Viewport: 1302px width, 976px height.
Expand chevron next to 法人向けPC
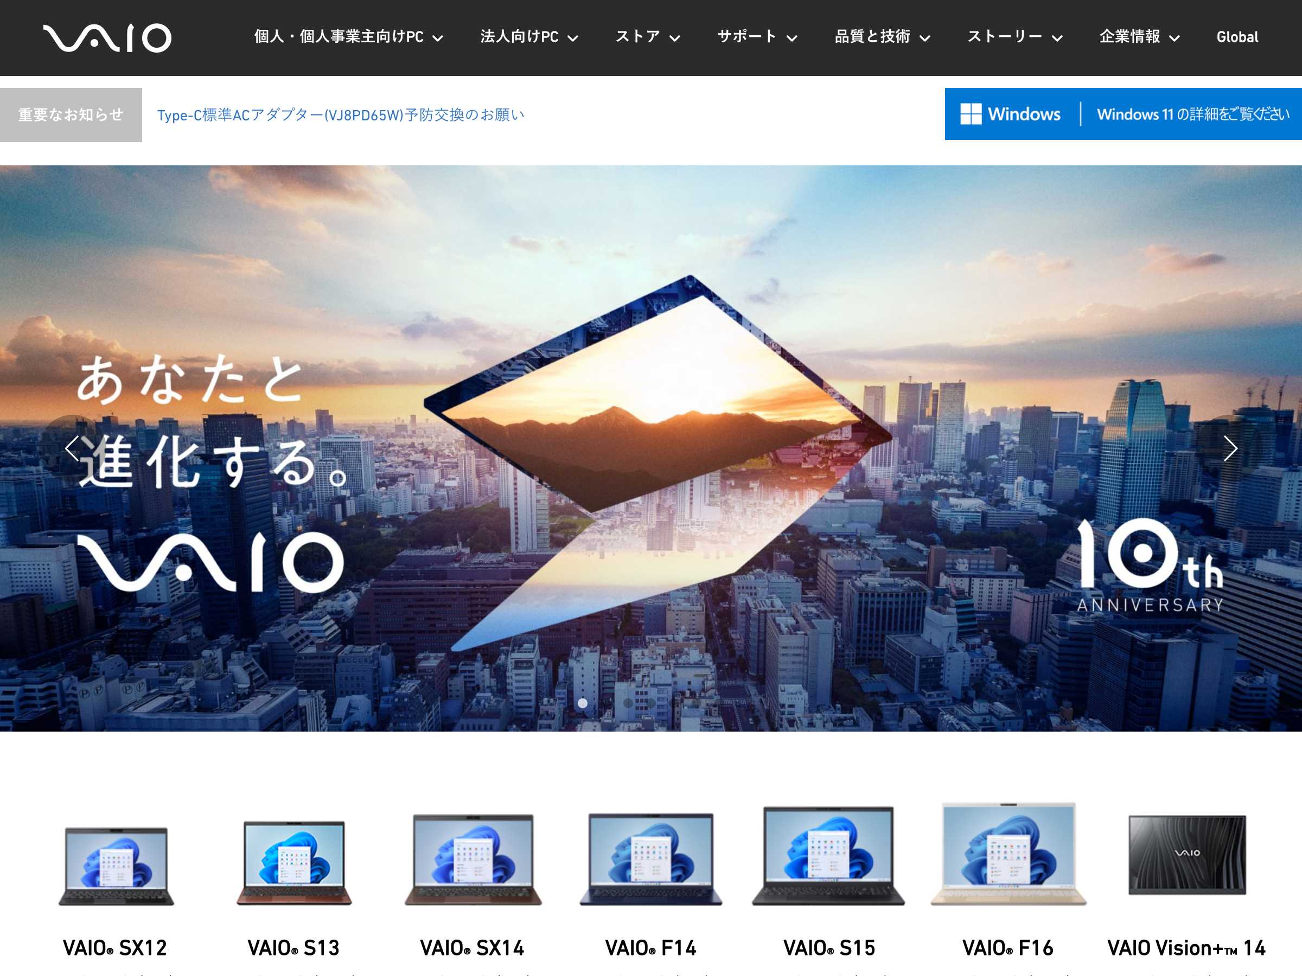(x=573, y=39)
